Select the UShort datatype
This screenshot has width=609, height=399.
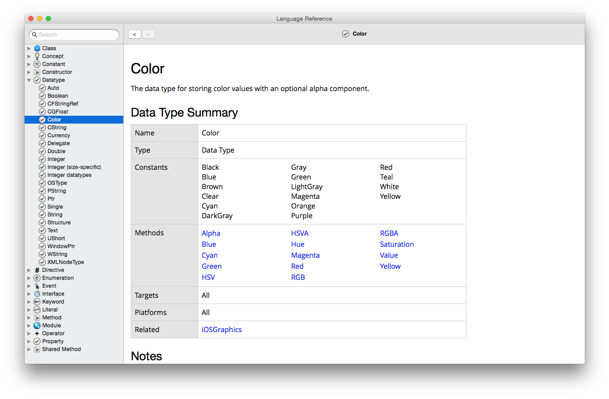[x=56, y=238]
